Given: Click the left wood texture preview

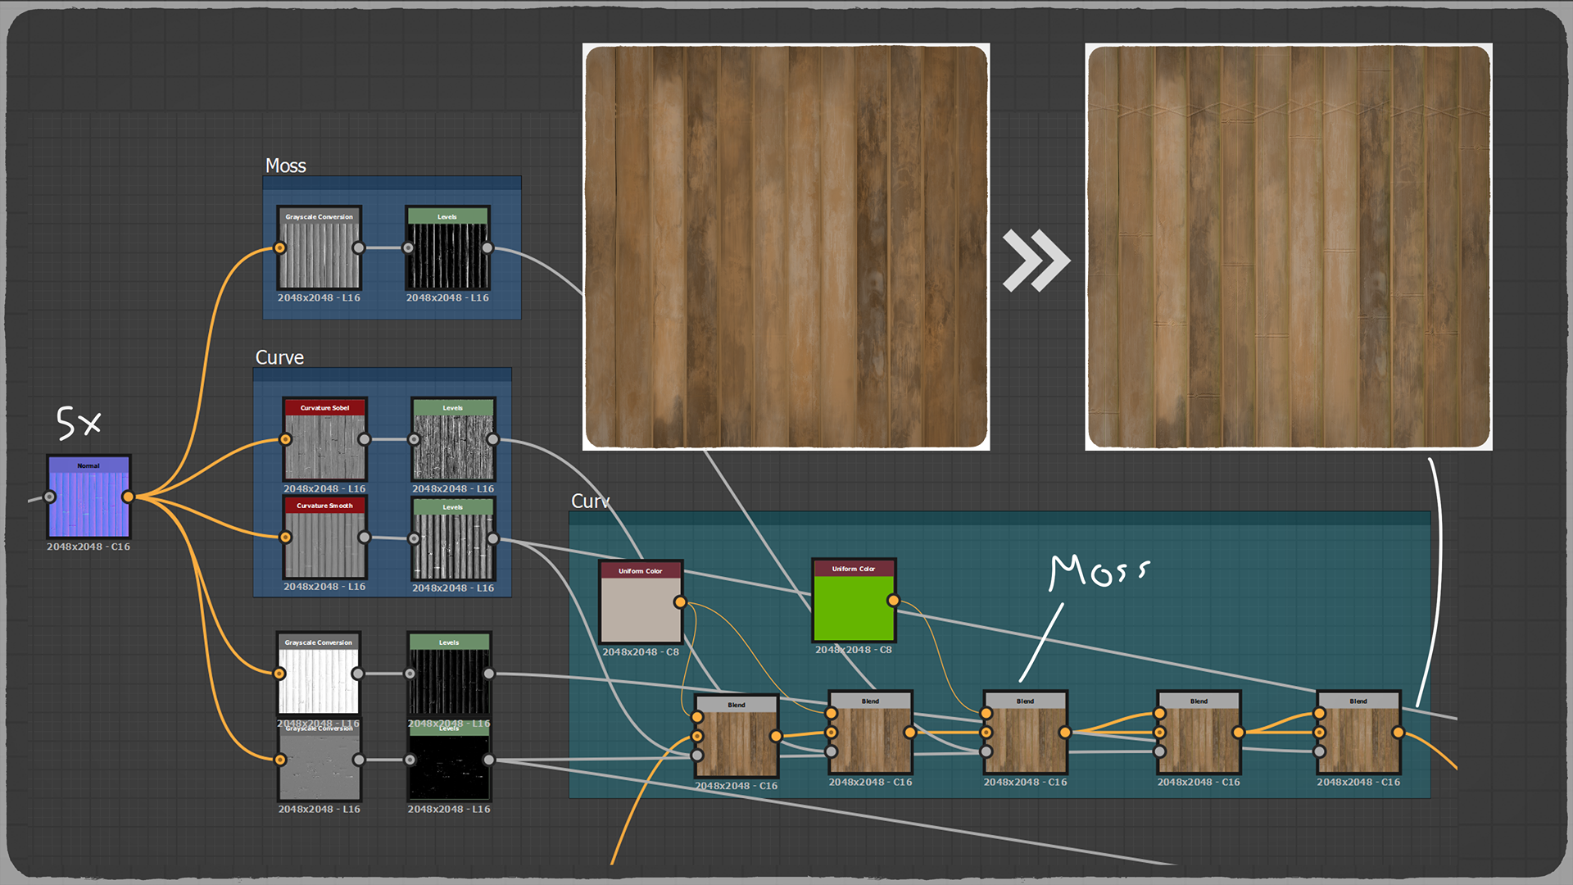Looking at the screenshot, I should point(786,247).
